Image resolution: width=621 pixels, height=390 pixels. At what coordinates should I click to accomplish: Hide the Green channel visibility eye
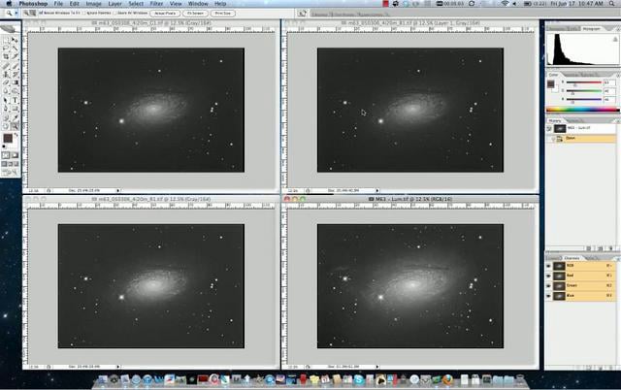tap(549, 285)
